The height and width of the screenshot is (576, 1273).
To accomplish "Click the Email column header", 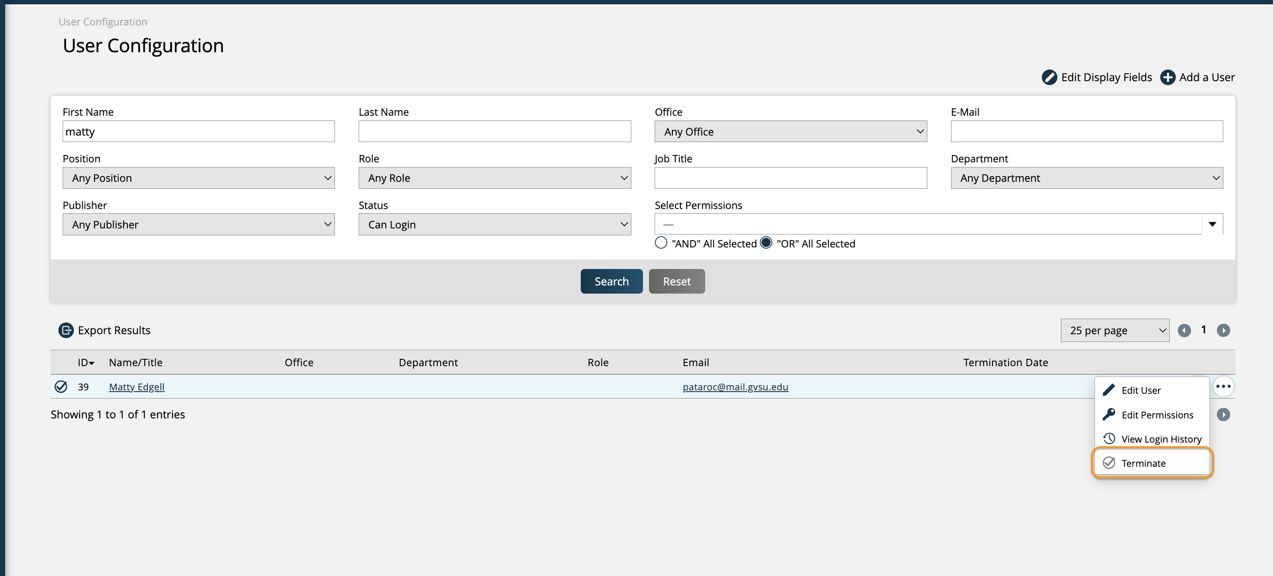I will pyautogui.click(x=695, y=362).
